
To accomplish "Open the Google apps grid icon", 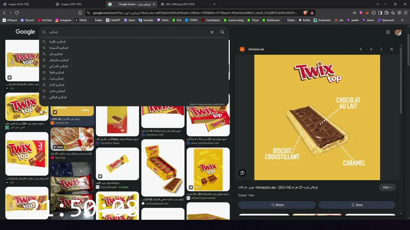I will pyautogui.click(x=388, y=32).
